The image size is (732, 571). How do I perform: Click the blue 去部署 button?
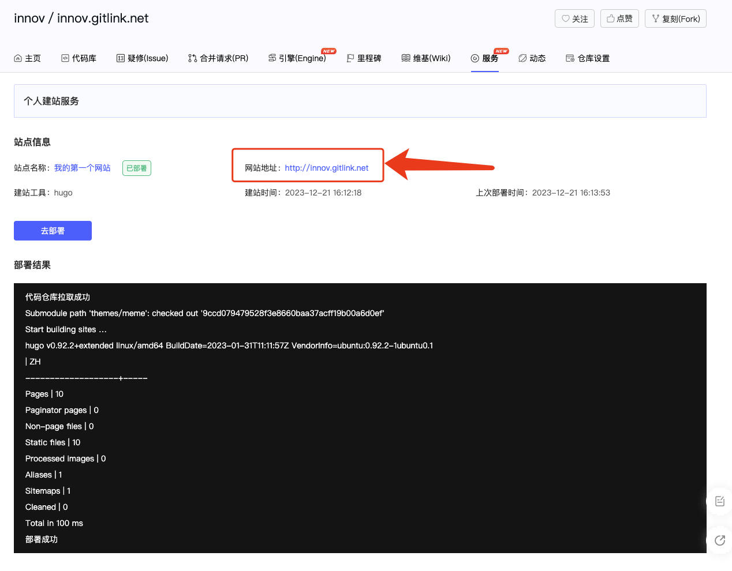pyautogui.click(x=53, y=231)
